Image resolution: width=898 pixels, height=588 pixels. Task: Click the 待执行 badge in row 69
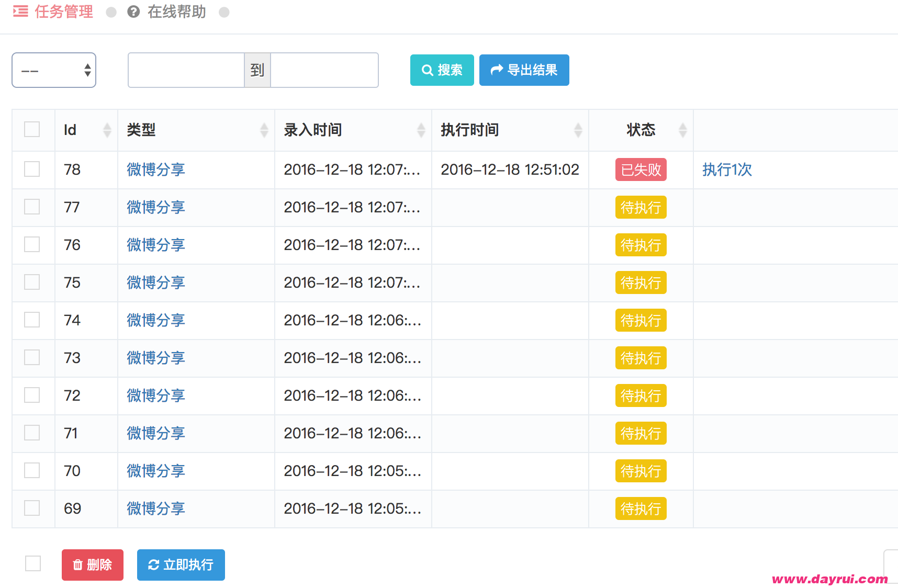click(641, 508)
